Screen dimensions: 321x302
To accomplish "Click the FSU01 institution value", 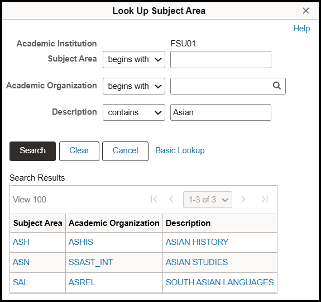I will click(183, 44).
